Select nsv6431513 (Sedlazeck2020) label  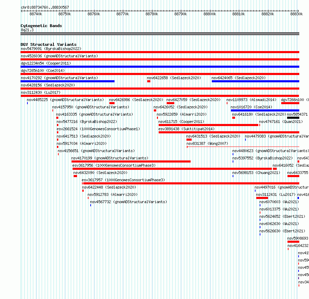pyautogui.click(x=213, y=136)
